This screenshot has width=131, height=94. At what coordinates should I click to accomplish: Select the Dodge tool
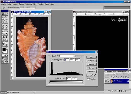7,33
